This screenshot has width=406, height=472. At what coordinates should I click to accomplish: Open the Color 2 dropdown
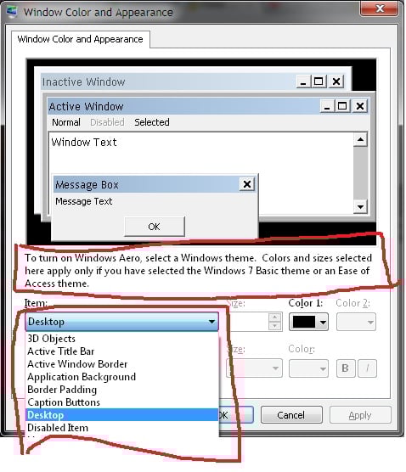click(356, 322)
